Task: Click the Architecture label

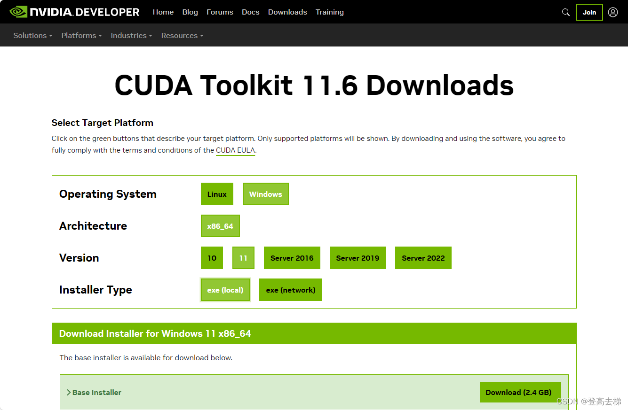Action: pyautogui.click(x=93, y=226)
